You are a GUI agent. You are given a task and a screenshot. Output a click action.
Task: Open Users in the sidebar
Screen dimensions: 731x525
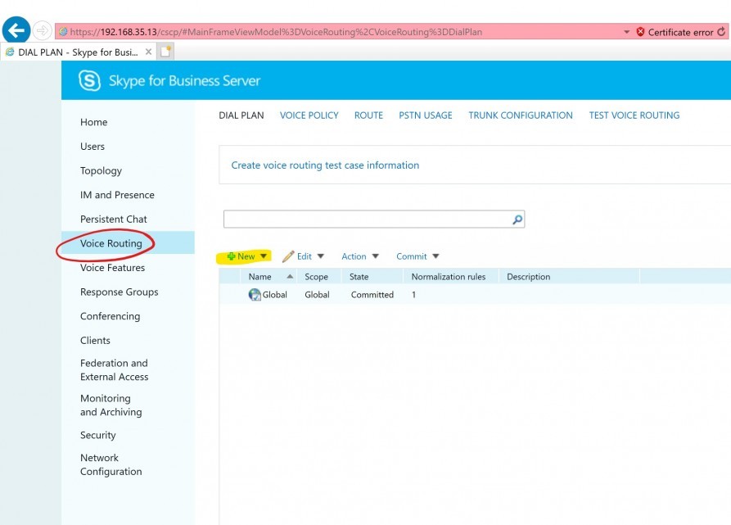pos(93,147)
